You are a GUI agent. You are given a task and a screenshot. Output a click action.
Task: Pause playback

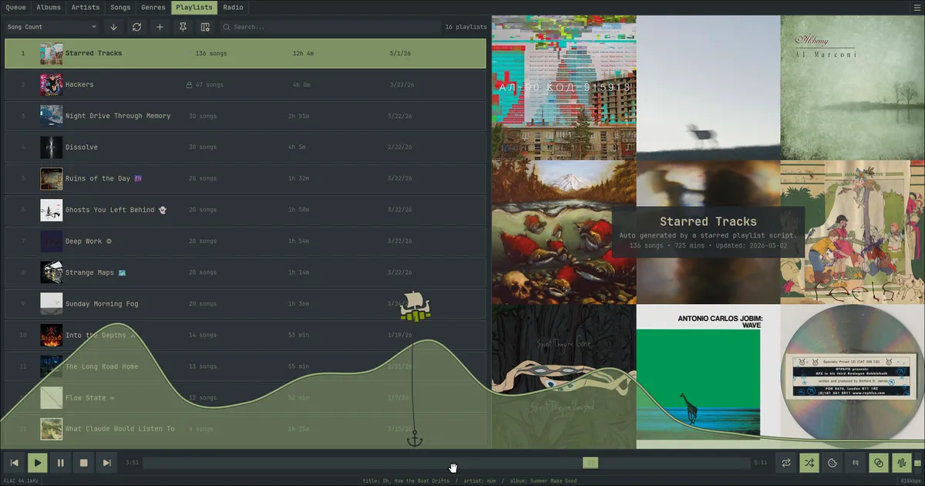coord(60,463)
